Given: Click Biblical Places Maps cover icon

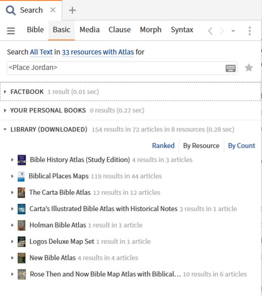Looking at the screenshot, I should (x=21, y=176).
